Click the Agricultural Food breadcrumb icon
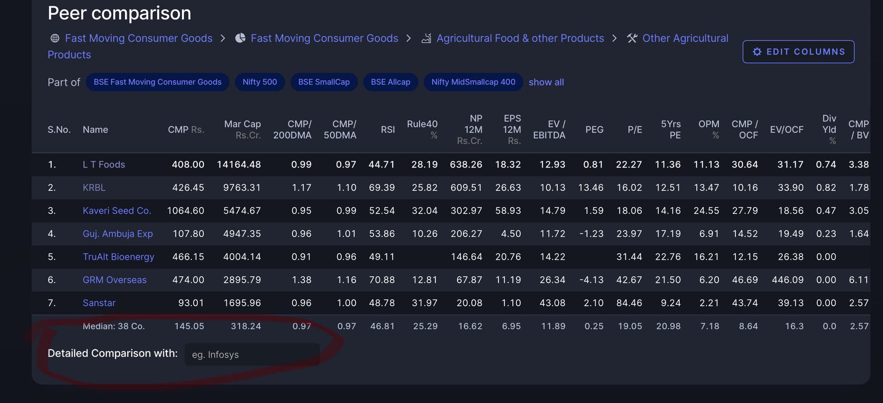 point(426,38)
